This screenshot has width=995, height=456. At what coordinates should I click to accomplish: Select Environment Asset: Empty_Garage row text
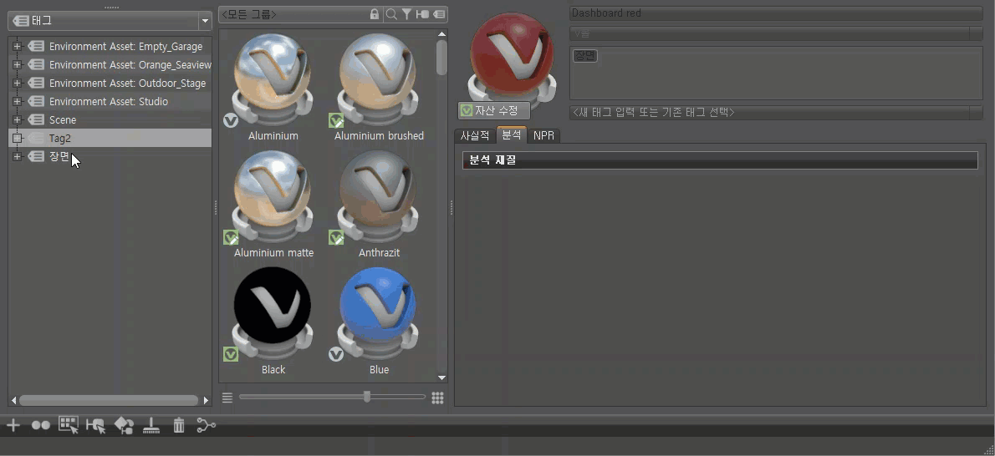(x=125, y=46)
